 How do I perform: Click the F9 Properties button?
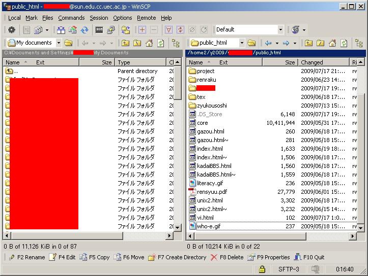coord(268,257)
